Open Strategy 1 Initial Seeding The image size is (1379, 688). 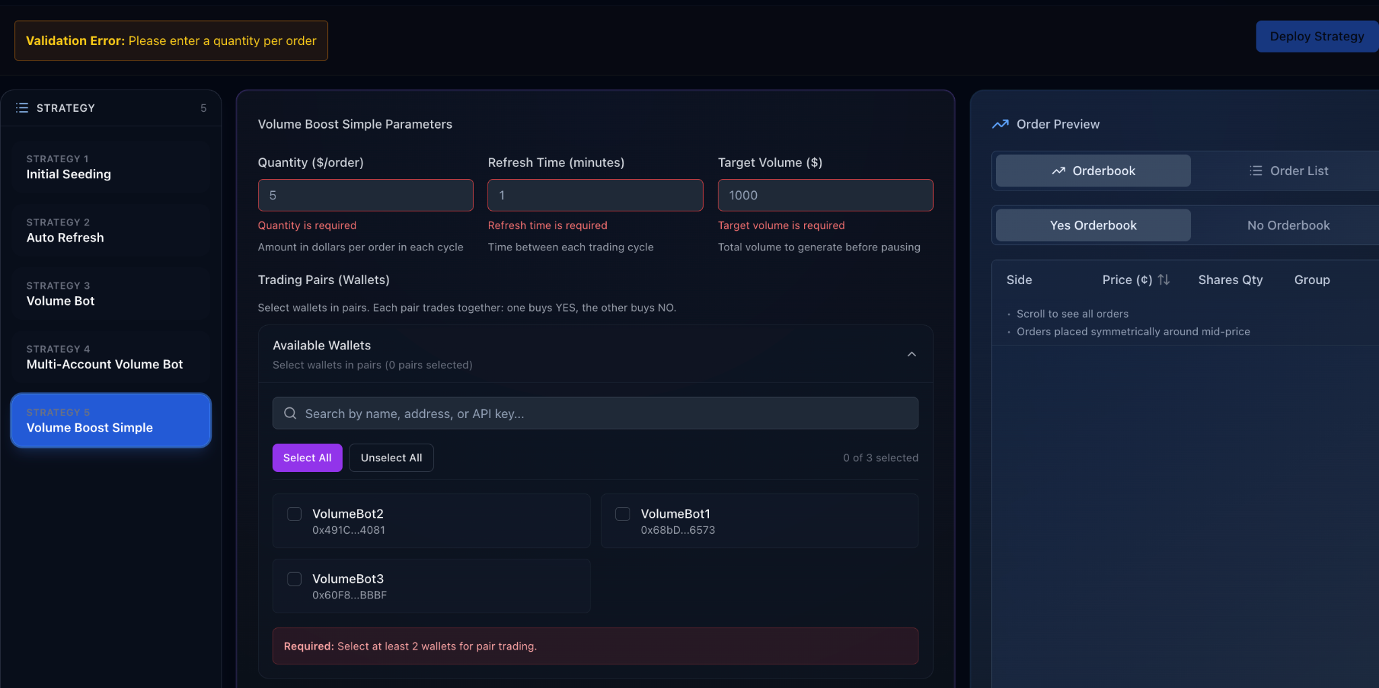click(111, 167)
